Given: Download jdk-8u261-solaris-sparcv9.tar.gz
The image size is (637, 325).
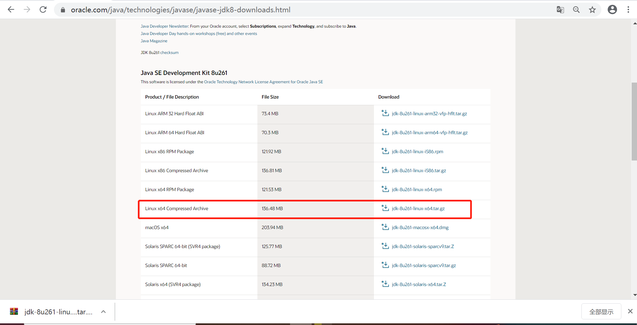Looking at the screenshot, I should pyautogui.click(x=424, y=265).
